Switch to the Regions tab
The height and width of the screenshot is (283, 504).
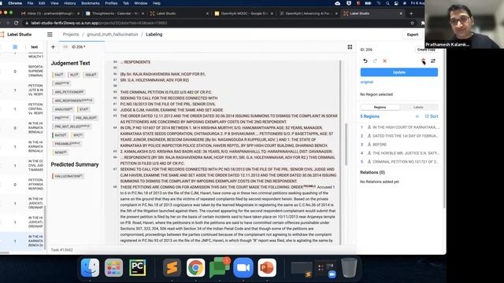380,107
